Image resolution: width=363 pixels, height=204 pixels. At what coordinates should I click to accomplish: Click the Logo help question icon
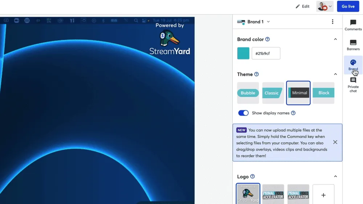252,177
